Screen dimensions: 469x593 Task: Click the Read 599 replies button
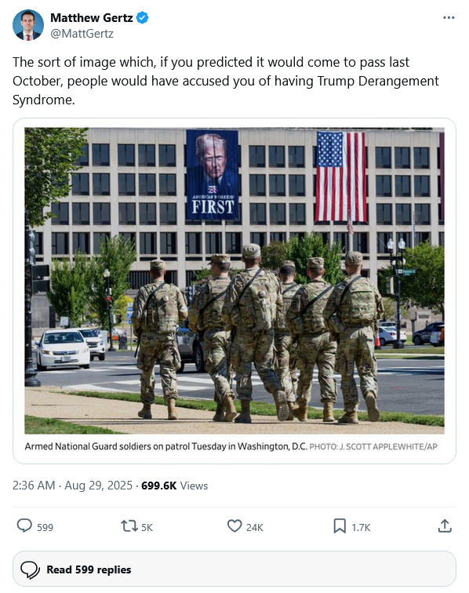tap(234, 569)
